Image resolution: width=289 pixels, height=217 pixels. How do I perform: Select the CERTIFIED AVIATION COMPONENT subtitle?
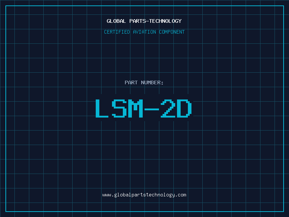tap(144, 32)
